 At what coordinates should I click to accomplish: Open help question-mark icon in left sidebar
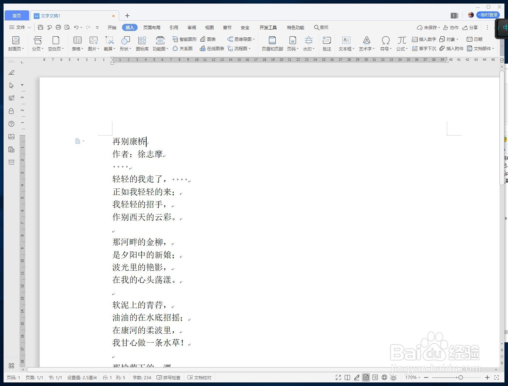coord(11,124)
